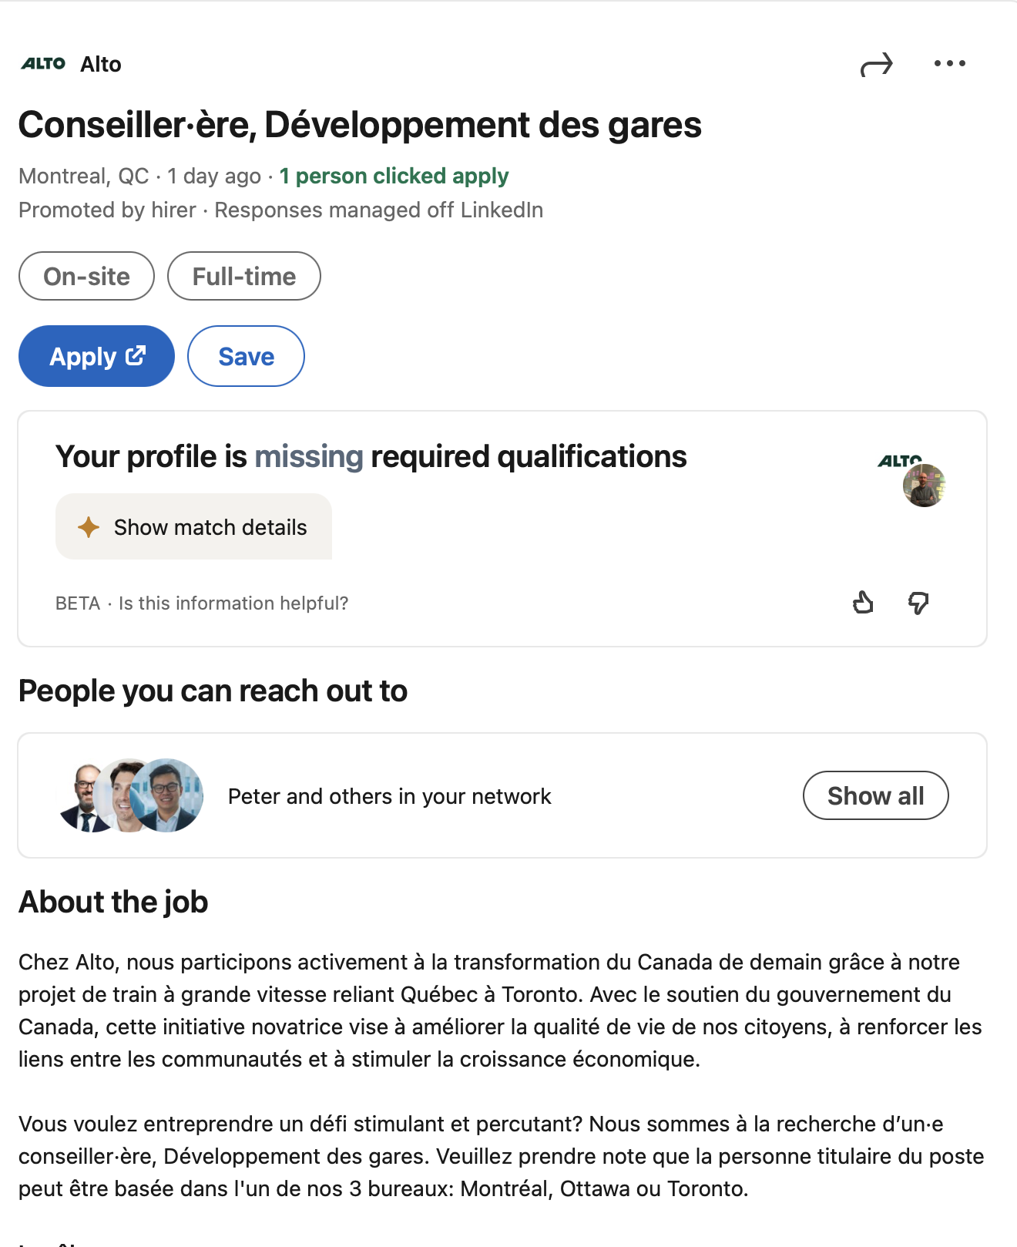The image size is (1017, 1247).
Task: Select the On-site pill
Action: coord(86,276)
